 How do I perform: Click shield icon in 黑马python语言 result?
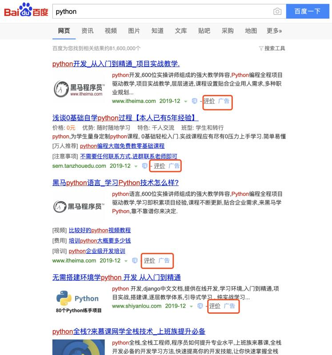(x=135, y=260)
